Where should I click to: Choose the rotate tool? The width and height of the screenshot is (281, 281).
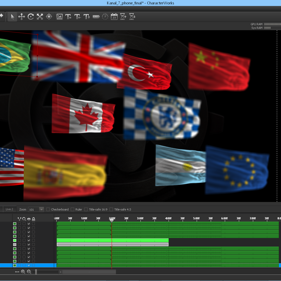pos(31,17)
